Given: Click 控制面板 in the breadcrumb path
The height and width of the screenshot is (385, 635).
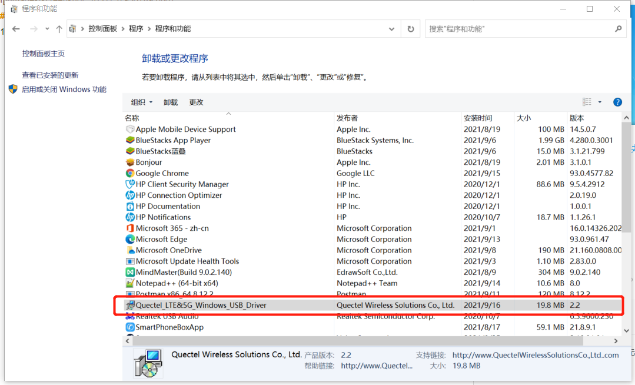Looking at the screenshot, I should [103, 29].
